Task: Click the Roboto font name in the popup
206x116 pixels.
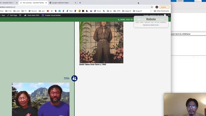Action: click(151, 19)
